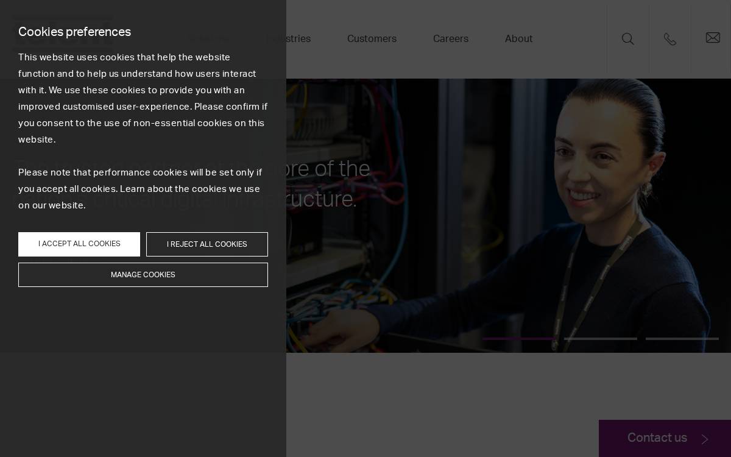Reject all cookies
731x457 pixels.
point(207,244)
